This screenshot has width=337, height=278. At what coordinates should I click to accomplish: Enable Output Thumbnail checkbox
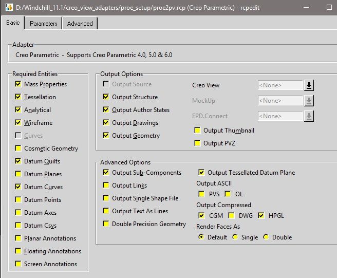(x=198, y=131)
